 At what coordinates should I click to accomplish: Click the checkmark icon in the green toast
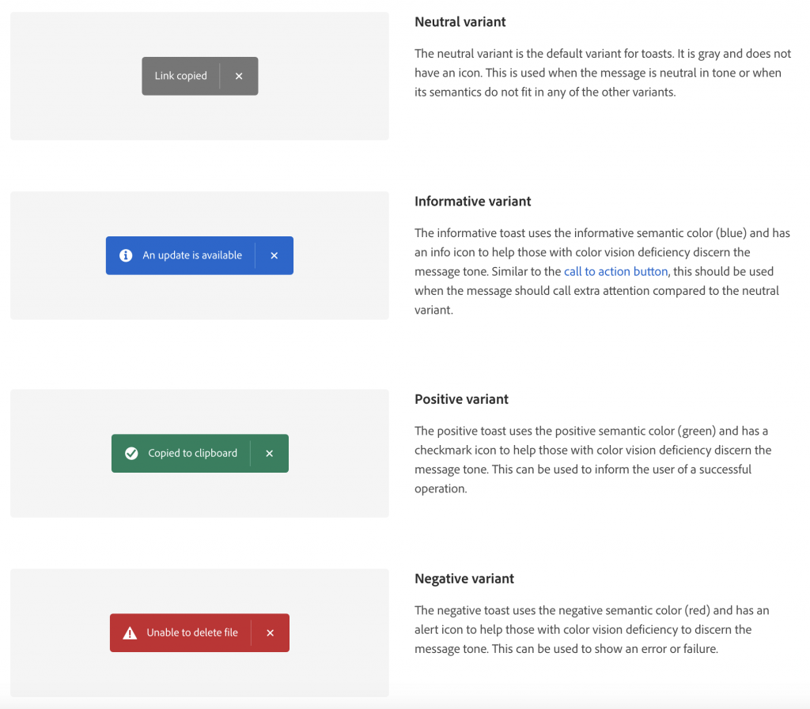point(131,453)
